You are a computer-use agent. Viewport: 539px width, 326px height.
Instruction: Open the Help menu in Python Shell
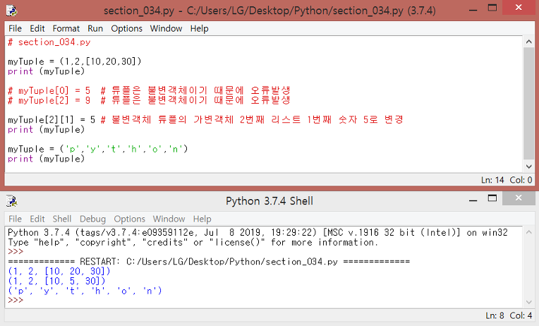coord(202,219)
